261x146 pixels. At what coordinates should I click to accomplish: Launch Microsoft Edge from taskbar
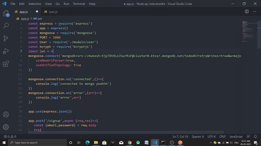click(x=87, y=142)
